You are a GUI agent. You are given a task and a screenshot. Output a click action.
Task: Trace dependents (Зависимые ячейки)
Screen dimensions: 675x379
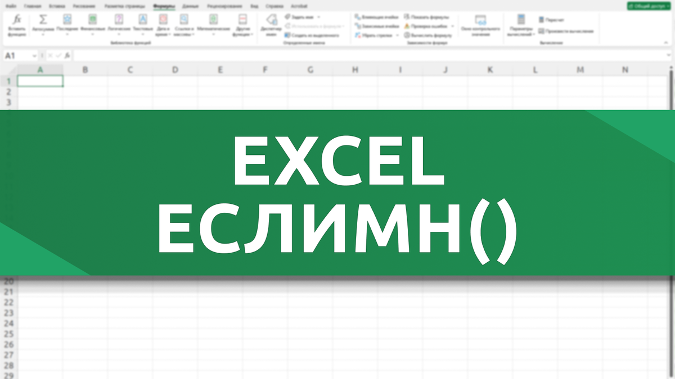point(377,26)
